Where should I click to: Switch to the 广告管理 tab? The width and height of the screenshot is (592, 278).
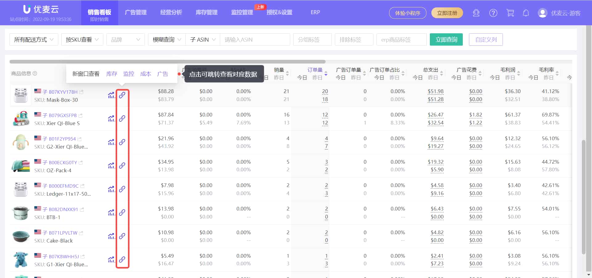point(136,13)
